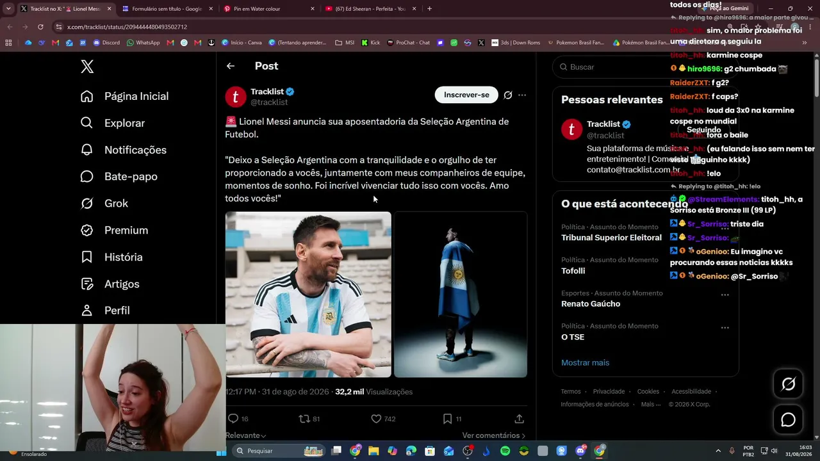Open the floating chat bubble button
The height and width of the screenshot is (461, 820).
(x=789, y=420)
